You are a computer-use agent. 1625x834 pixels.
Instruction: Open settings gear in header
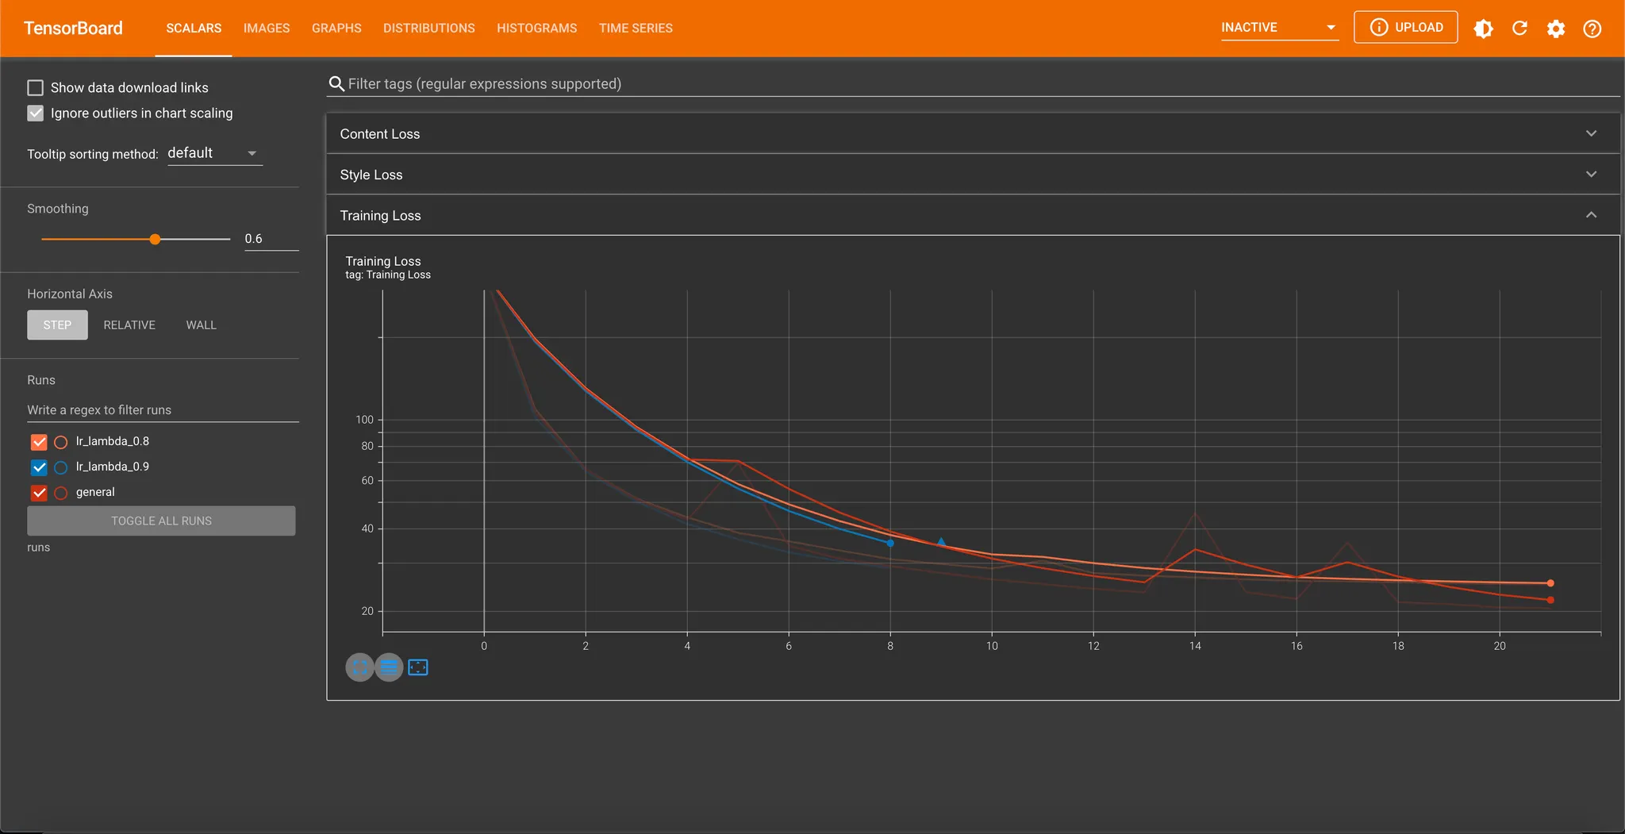(x=1556, y=29)
